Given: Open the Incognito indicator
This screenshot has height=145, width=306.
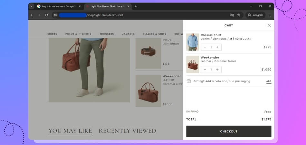Looking at the screenshot, I should pyautogui.click(x=255, y=15).
